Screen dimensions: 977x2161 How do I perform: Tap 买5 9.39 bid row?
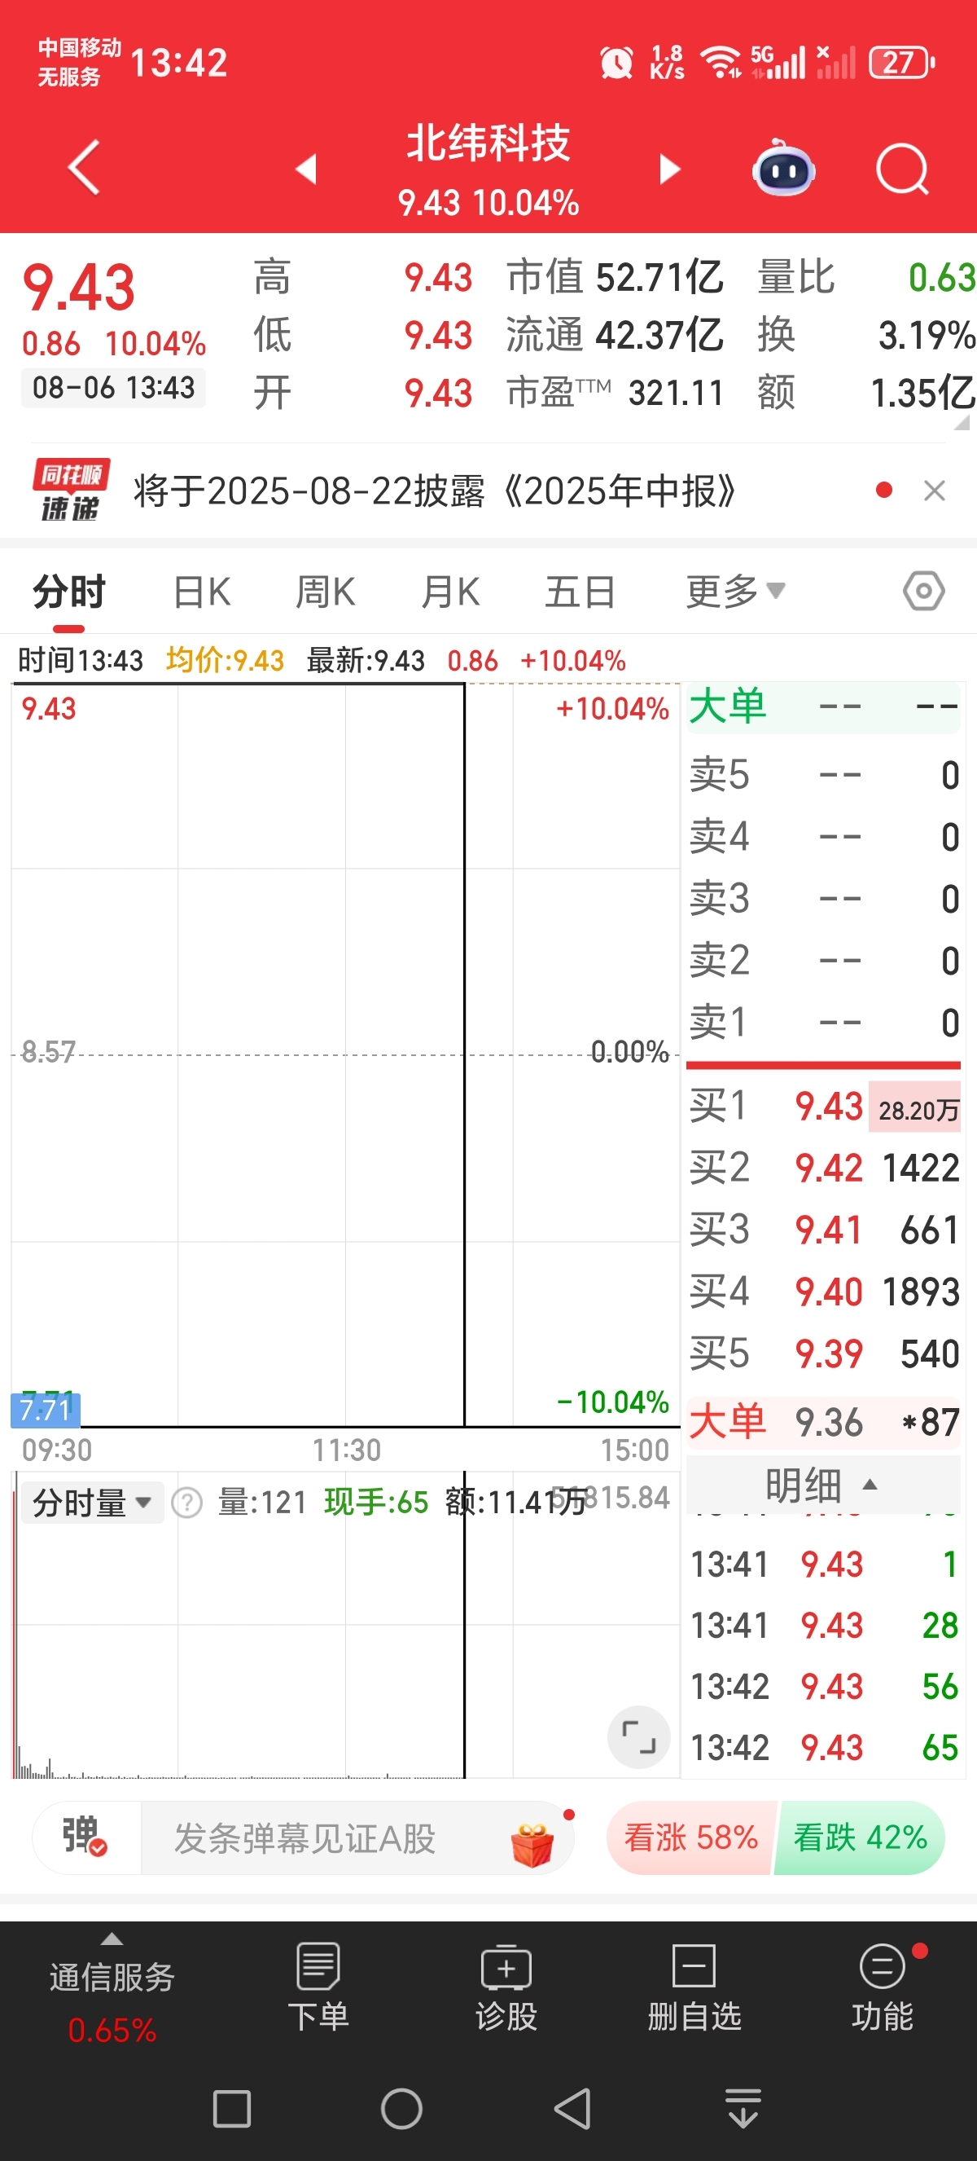pos(824,1354)
